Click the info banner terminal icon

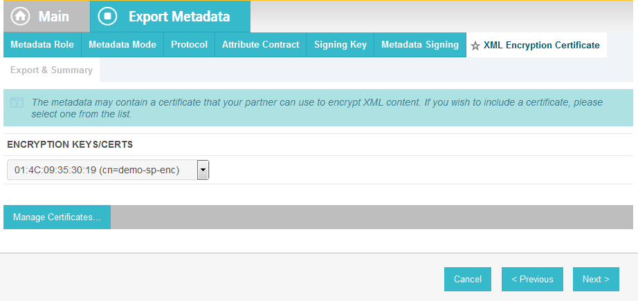tap(17, 103)
